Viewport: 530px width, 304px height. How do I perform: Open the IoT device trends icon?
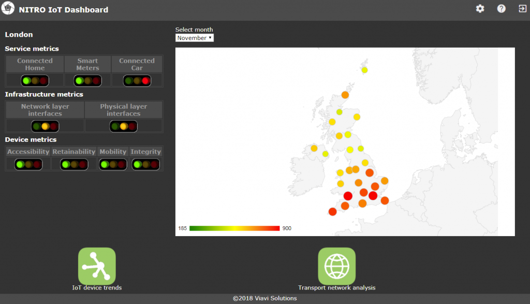click(x=97, y=266)
